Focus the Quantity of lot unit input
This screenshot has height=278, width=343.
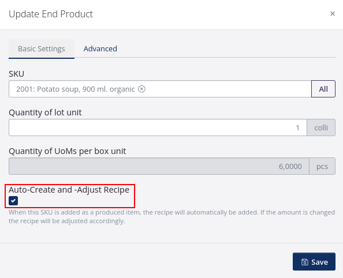tap(158, 127)
